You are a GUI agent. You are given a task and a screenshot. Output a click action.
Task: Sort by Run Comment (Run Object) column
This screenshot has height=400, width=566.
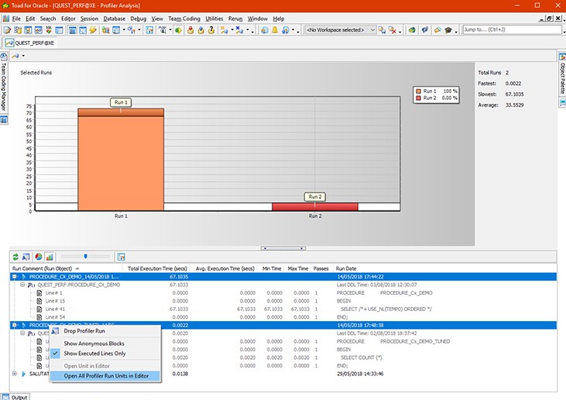[x=66, y=268]
